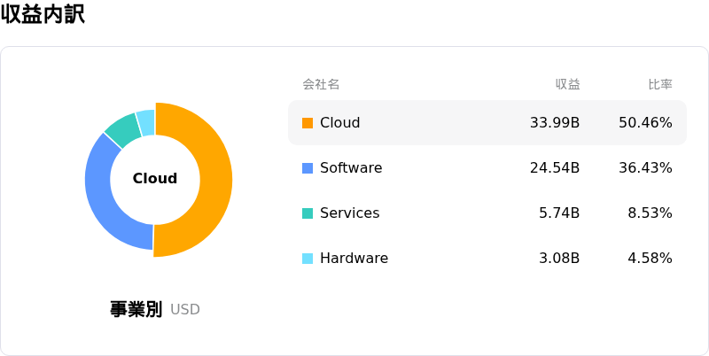The height and width of the screenshot is (356, 709).
Task: Click the 比率 column header
Action: (x=660, y=84)
